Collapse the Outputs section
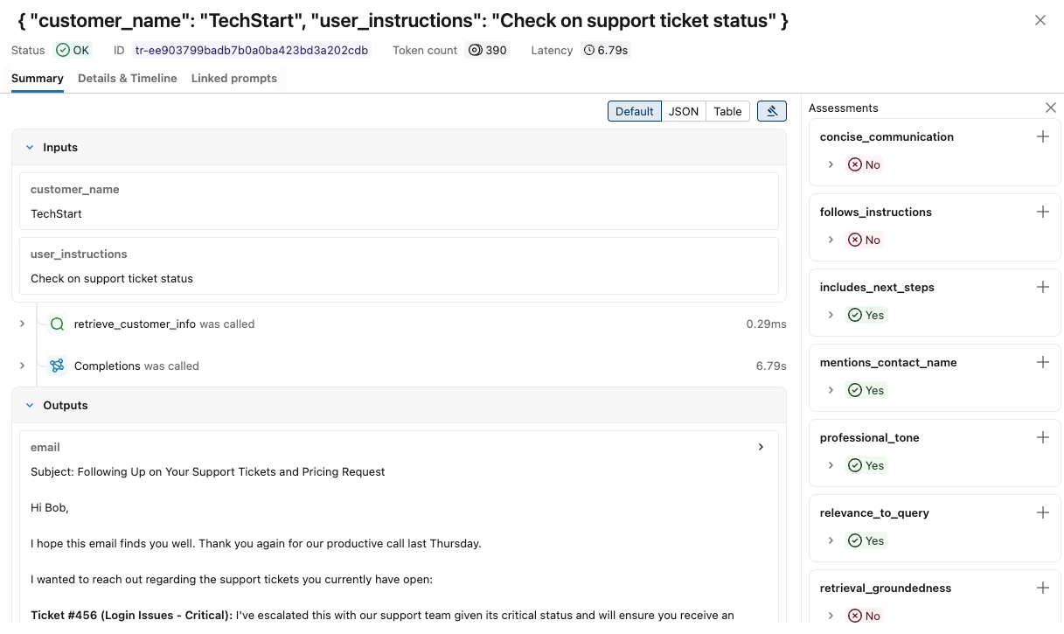1064x634 pixels. pyautogui.click(x=30, y=406)
